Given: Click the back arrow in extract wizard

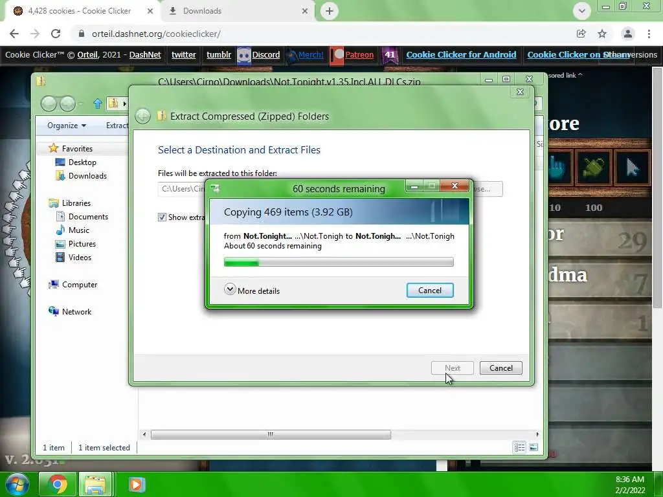Looking at the screenshot, I should click(143, 116).
